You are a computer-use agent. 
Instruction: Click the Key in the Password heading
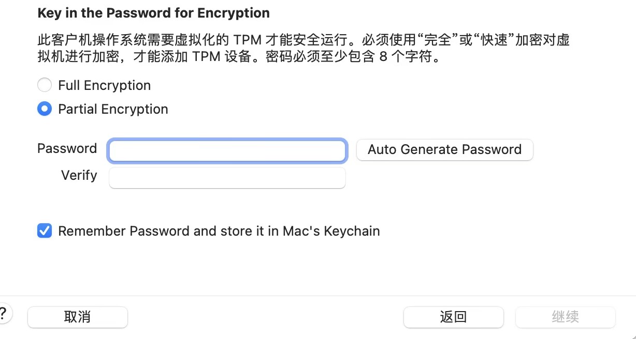coord(154,13)
